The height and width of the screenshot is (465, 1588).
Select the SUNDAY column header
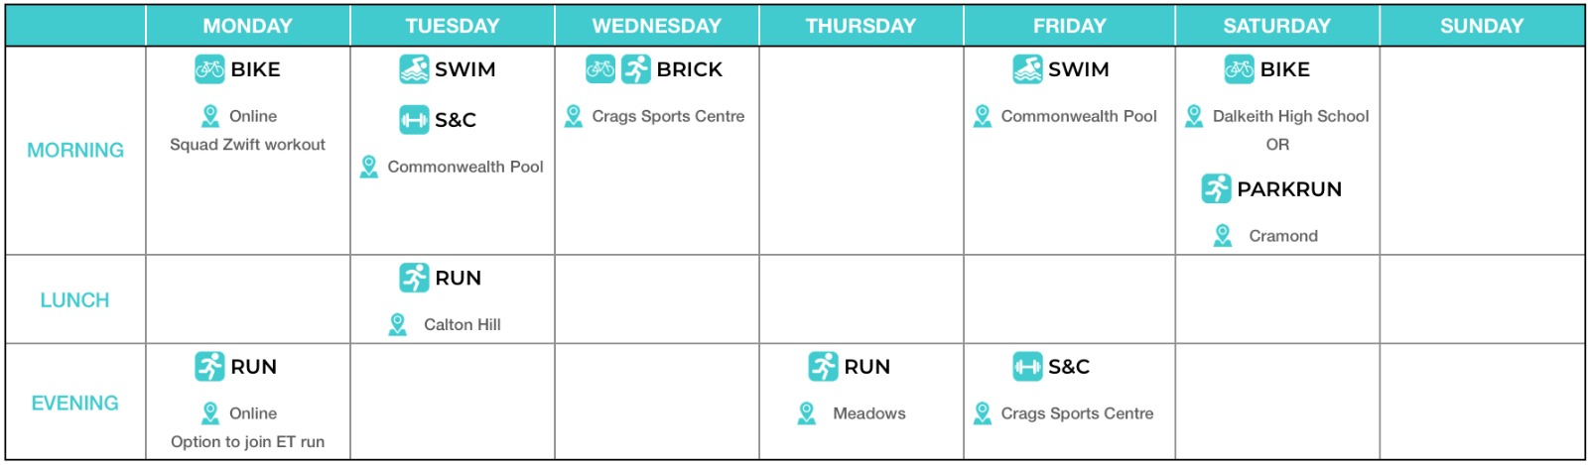tap(1482, 26)
